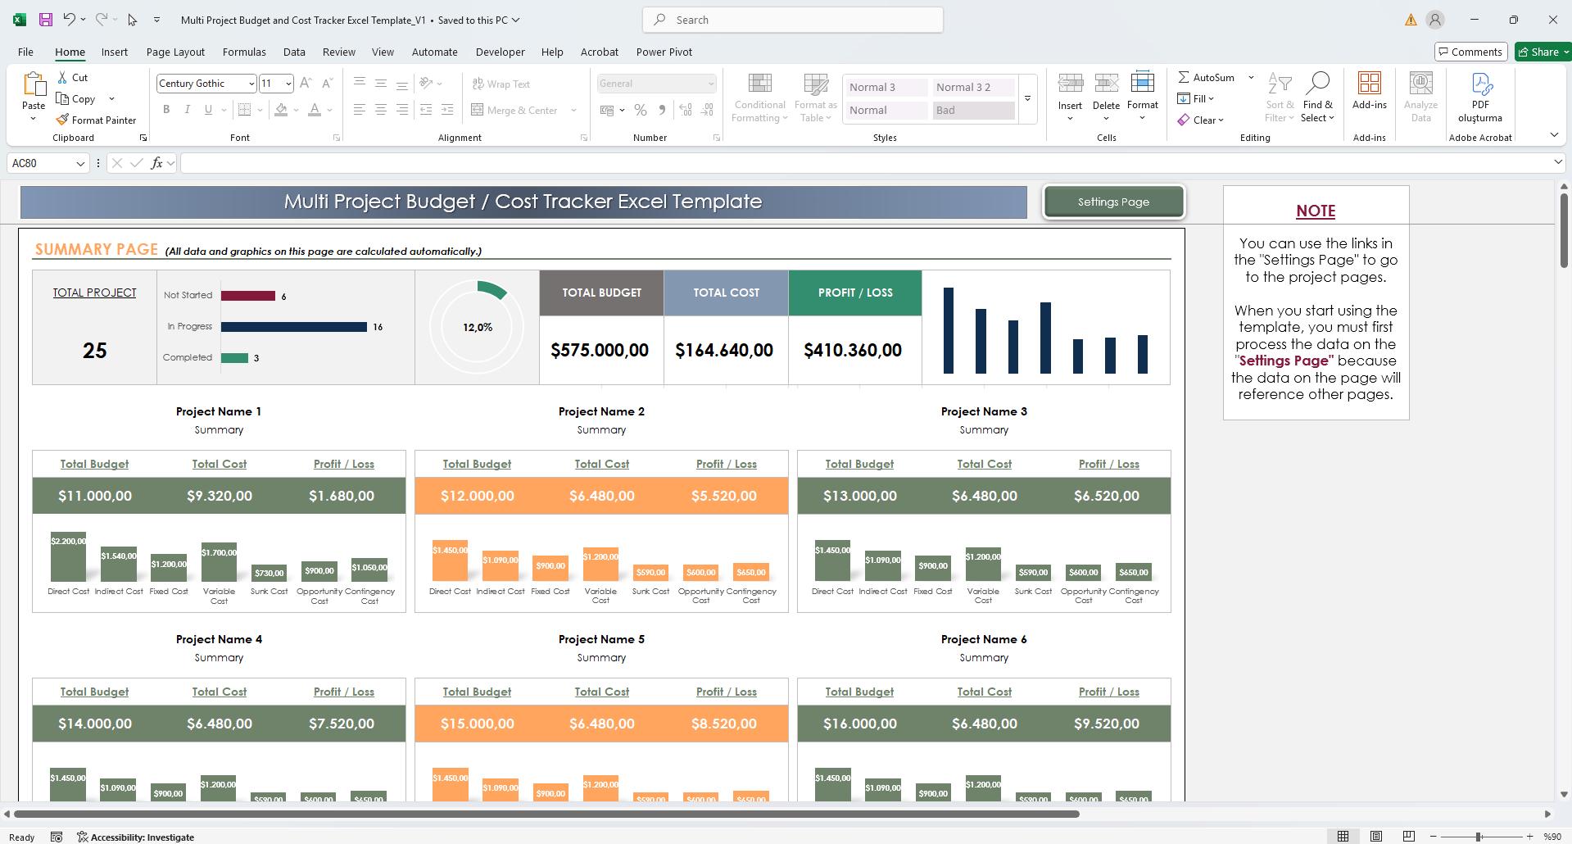Toggle top vertical alignment

tap(359, 84)
